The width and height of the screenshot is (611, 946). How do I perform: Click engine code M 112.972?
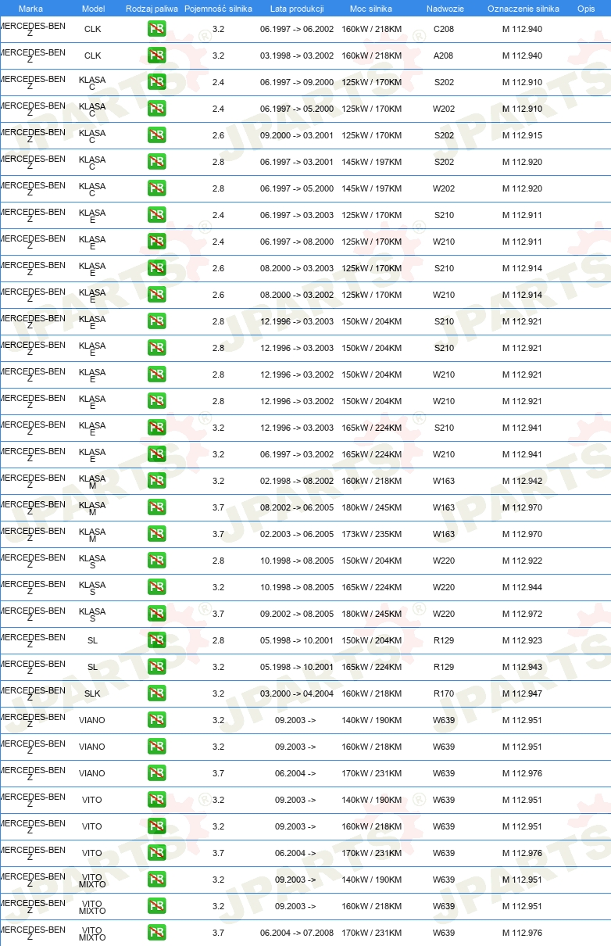(x=522, y=615)
